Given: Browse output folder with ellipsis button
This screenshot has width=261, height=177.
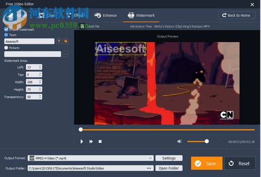Looking at the screenshot, I should click(x=149, y=168).
